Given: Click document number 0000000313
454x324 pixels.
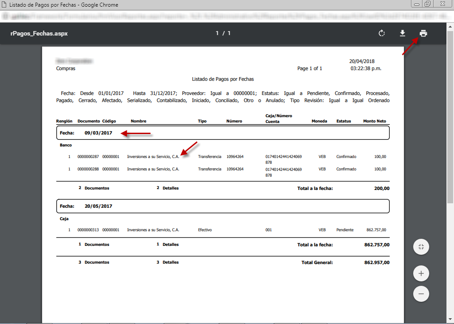Looking at the screenshot, I should click(x=88, y=230).
